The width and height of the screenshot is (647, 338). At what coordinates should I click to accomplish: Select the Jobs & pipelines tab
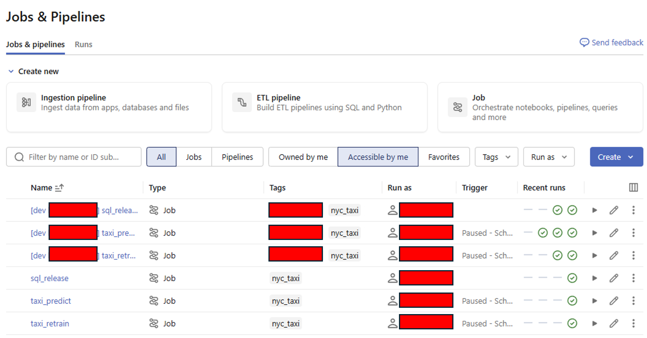(x=35, y=44)
